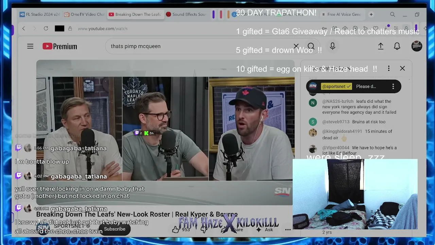
Task: Start voice search with microphone icon
Action: pyautogui.click(x=333, y=46)
